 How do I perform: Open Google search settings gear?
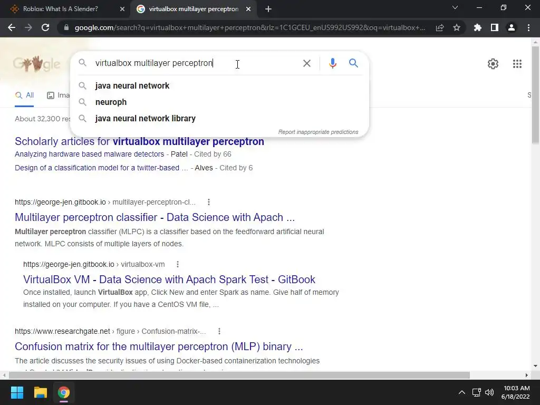(x=493, y=64)
